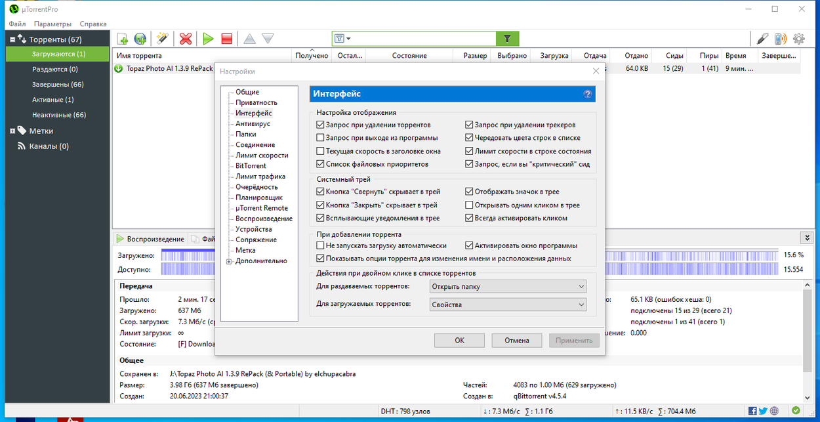The height and width of the screenshot is (422, 820).
Task: Click the red Stop torrent icon
Action: [227, 39]
